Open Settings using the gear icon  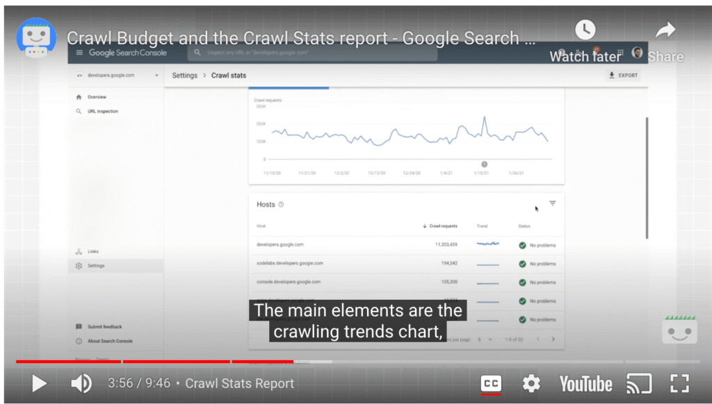[79, 265]
